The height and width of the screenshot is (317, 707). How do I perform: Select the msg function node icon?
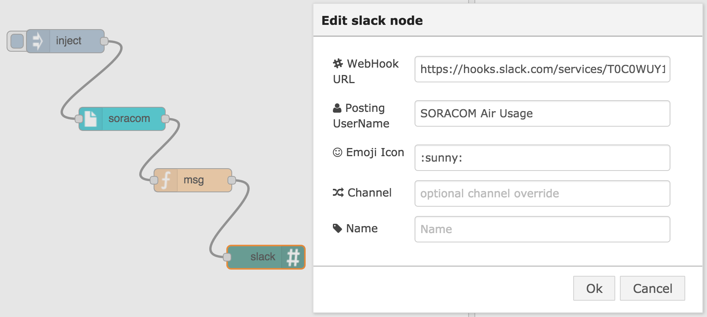pyautogui.click(x=166, y=180)
